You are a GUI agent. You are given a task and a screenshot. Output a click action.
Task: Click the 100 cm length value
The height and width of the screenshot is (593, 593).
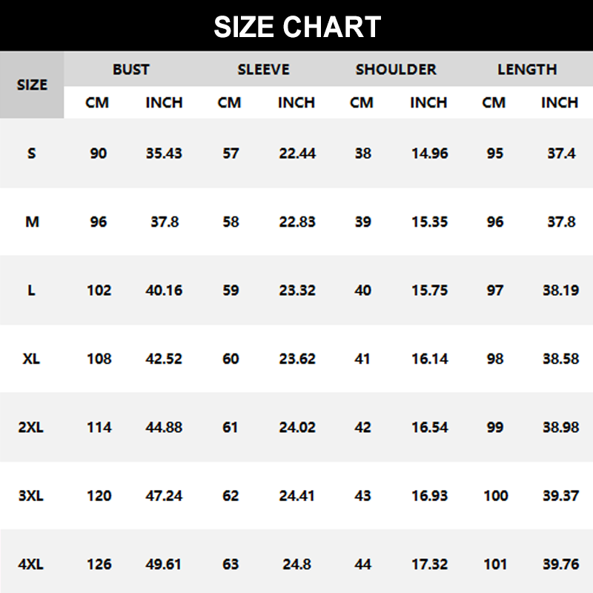(x=495, y=496)
